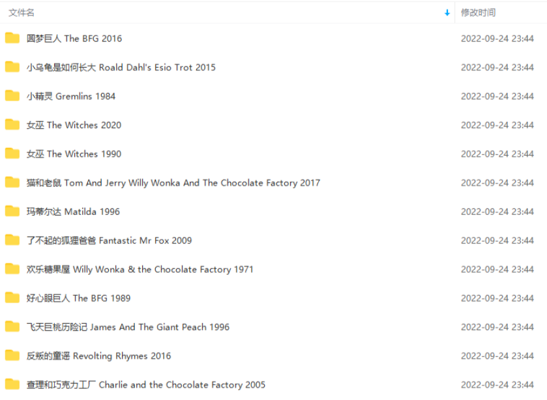Click the folder icon beside Roald Dahl's Esio Trot 2015
This screenshot has height=400, width=547.
[12, 67]
